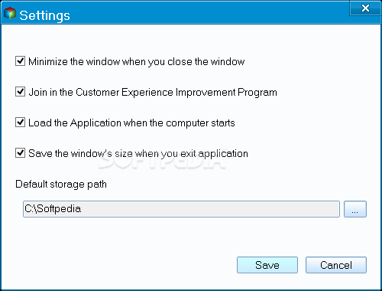Open folder browser with the ellipsis button

(x=355, y=209)
